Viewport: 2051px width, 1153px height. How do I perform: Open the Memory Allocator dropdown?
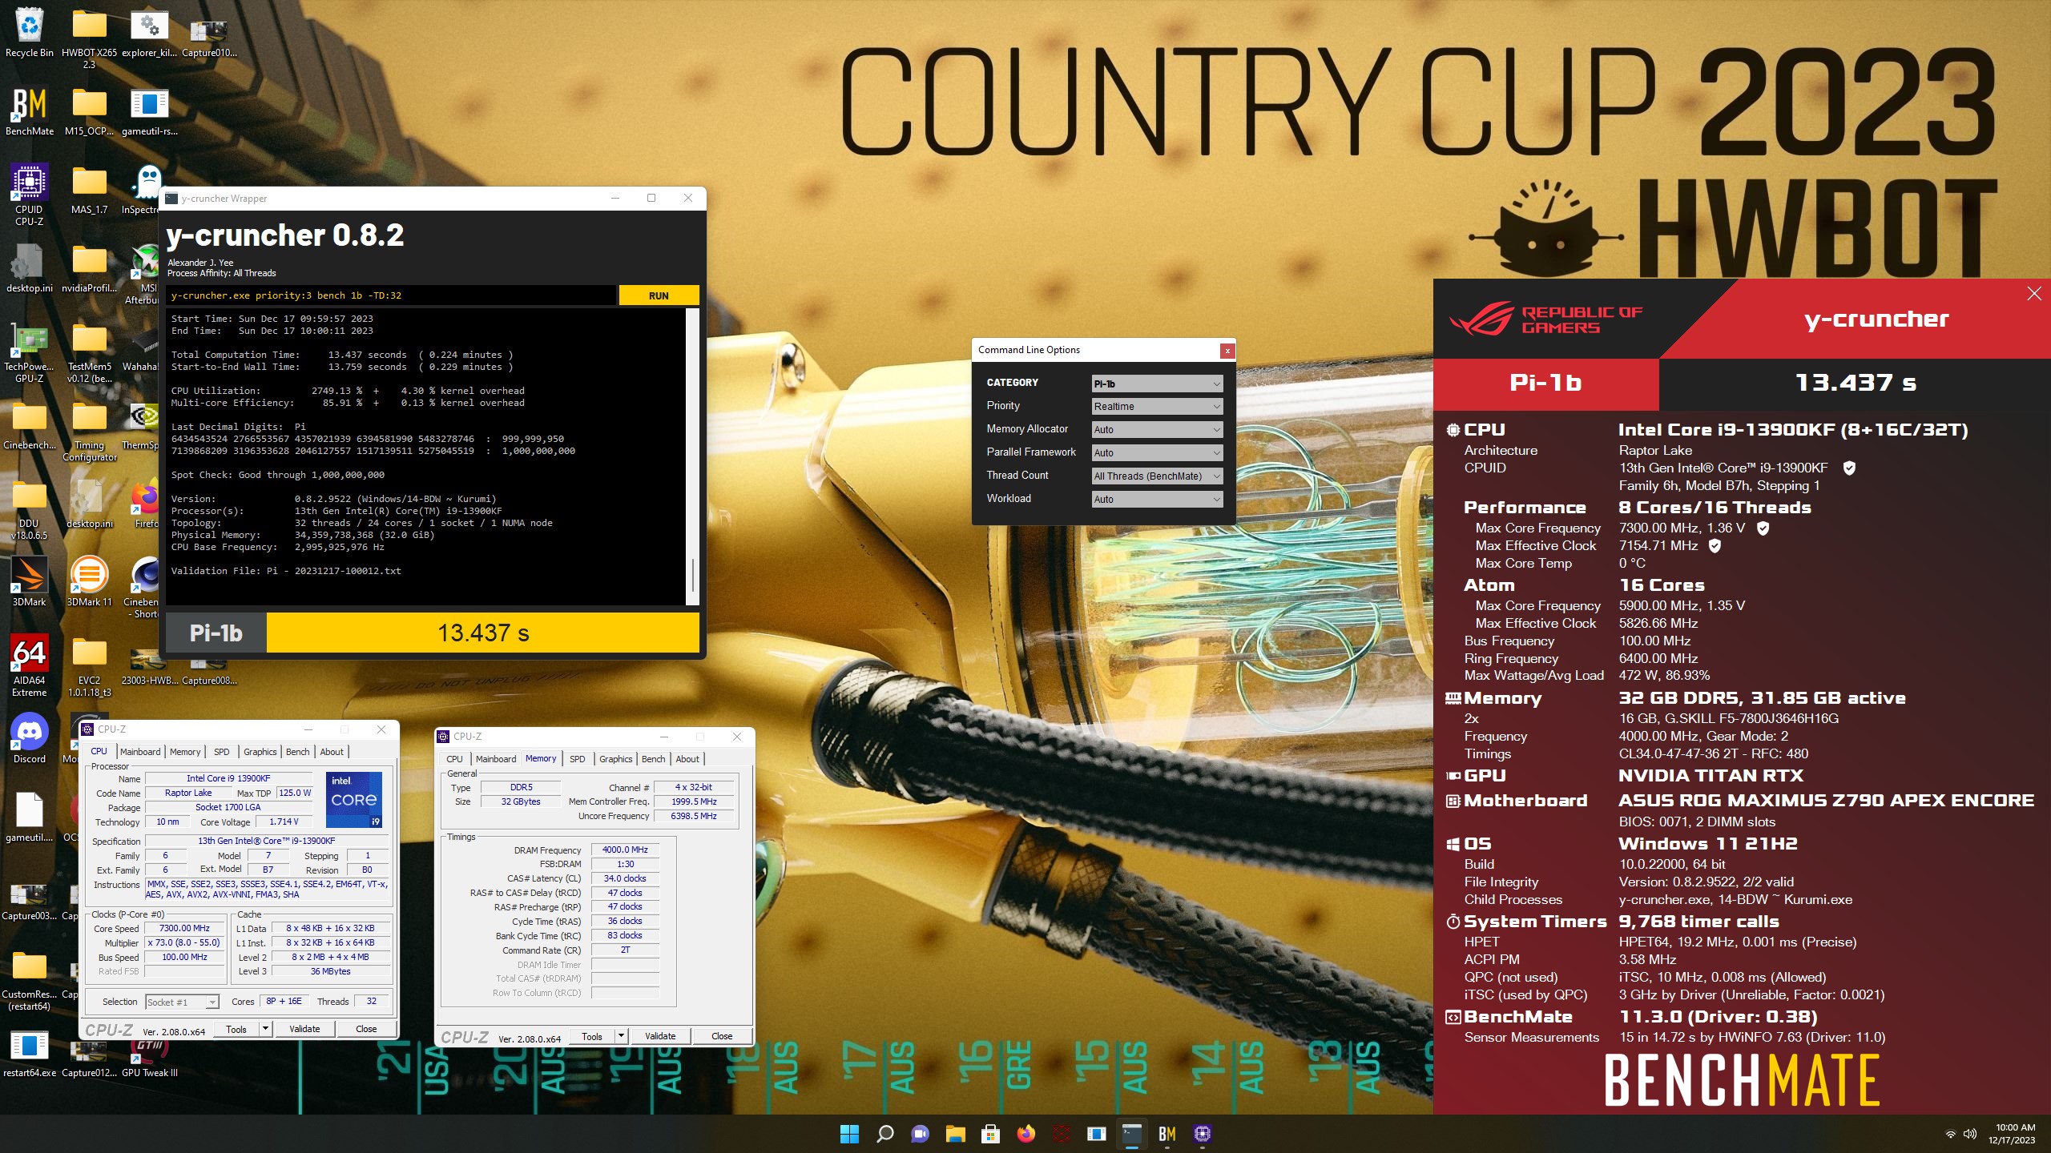point(1157,430)
